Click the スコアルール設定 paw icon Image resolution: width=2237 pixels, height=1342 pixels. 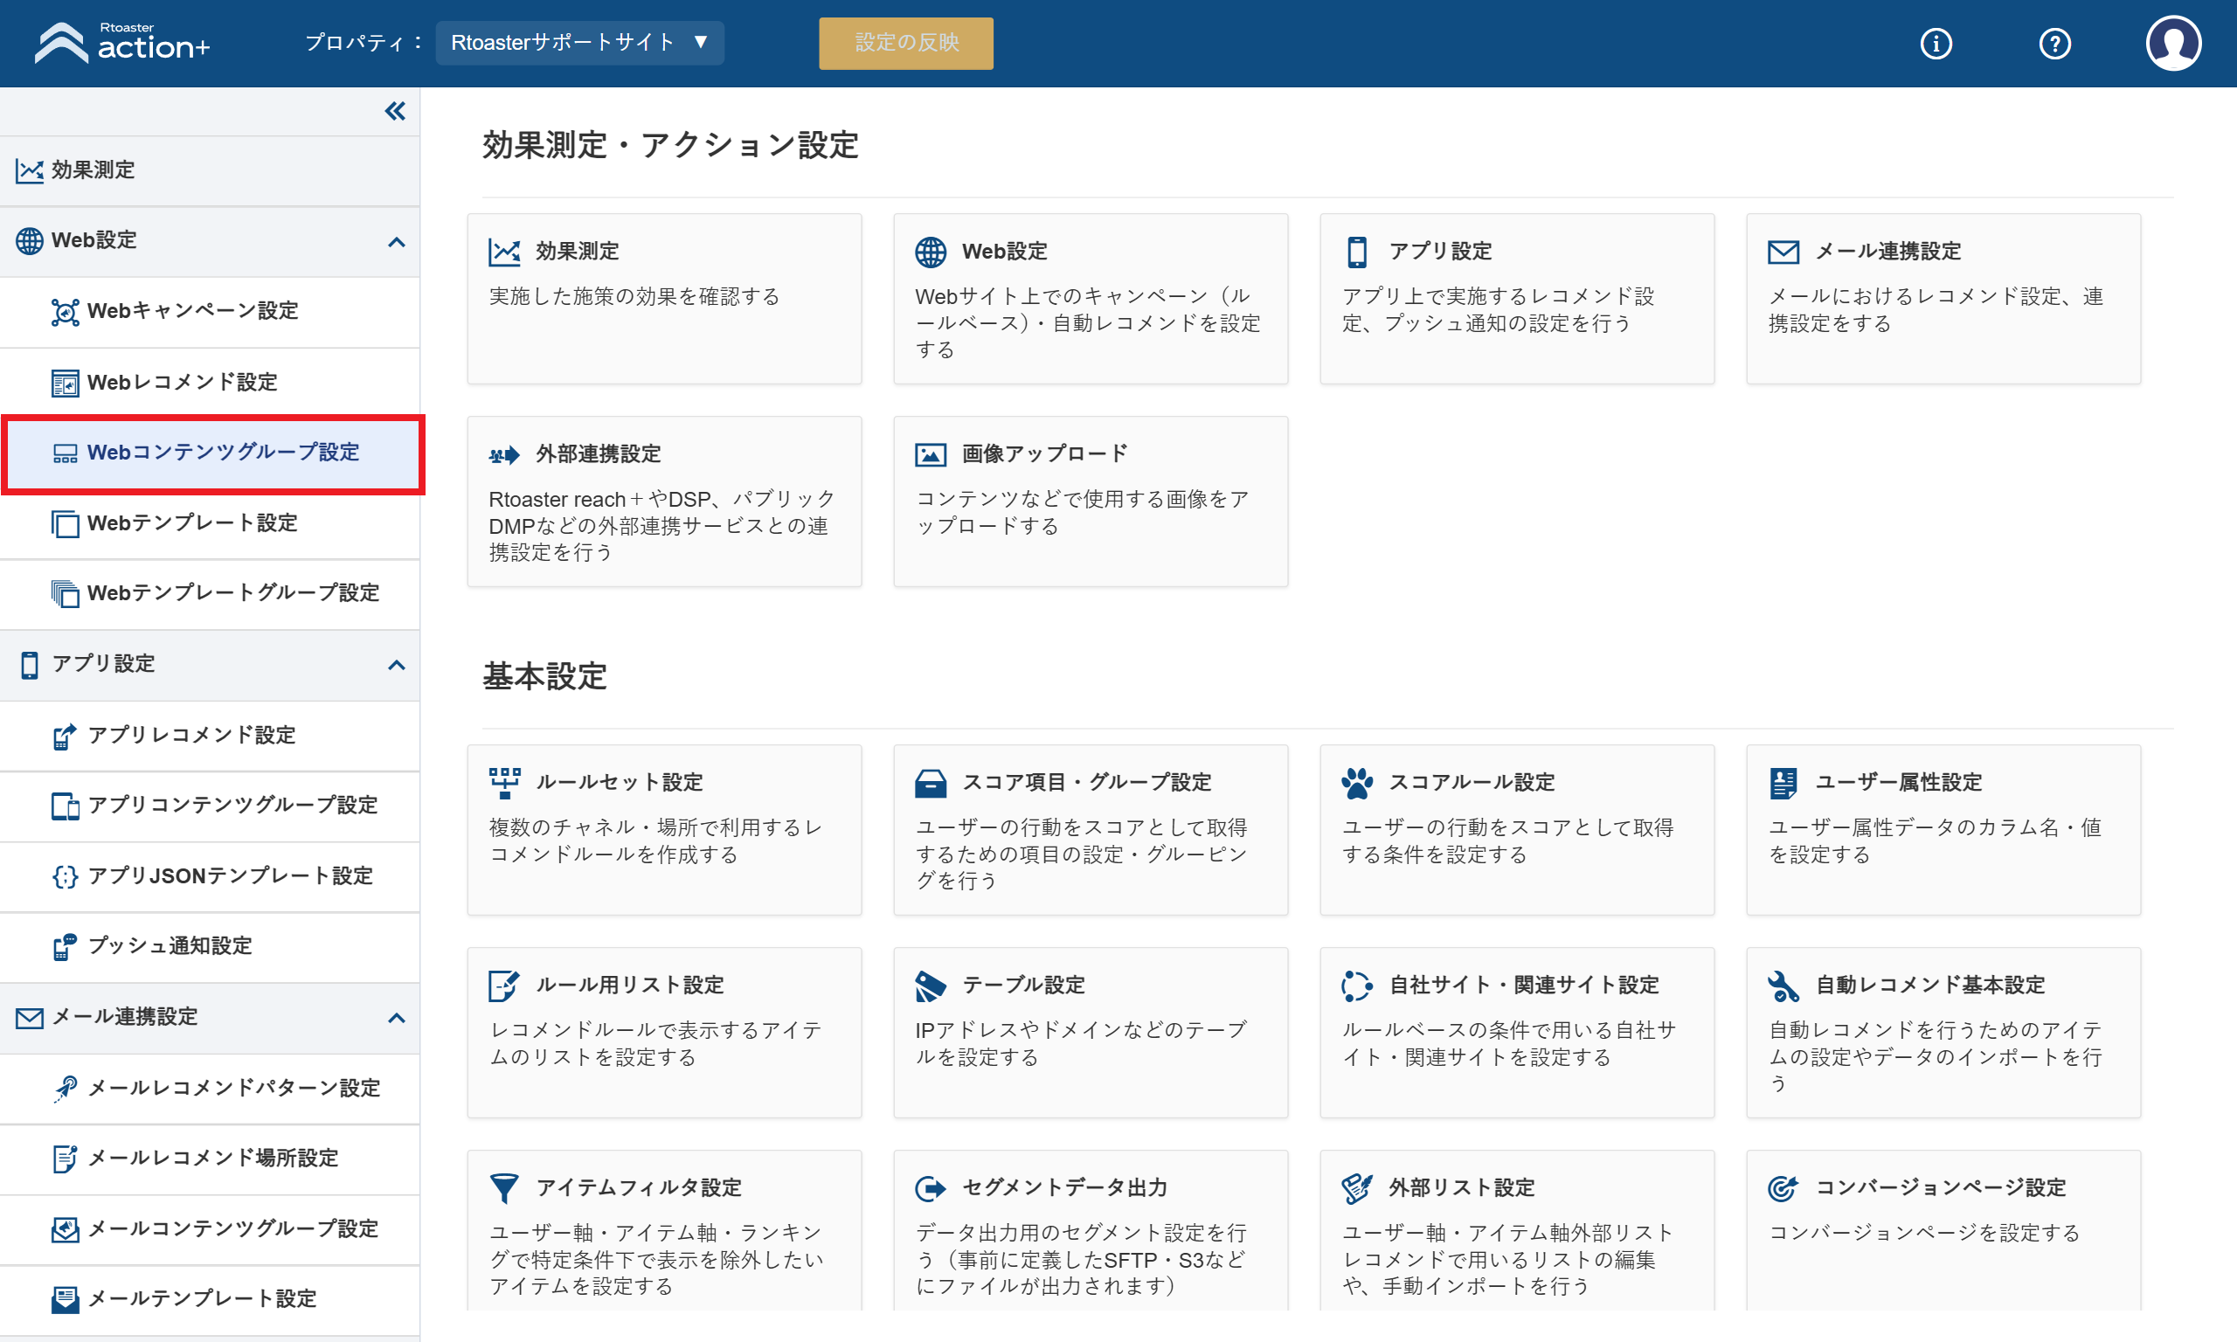[1357, 783]
